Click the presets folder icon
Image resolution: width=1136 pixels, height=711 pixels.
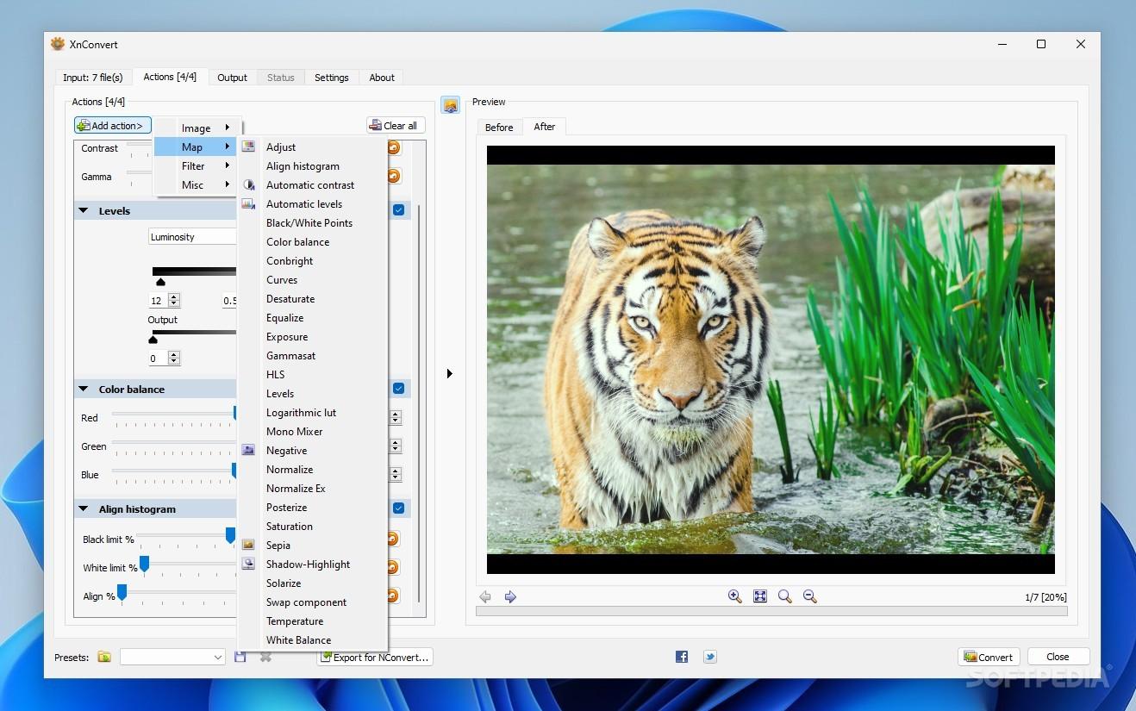click(x=104, y=657)
